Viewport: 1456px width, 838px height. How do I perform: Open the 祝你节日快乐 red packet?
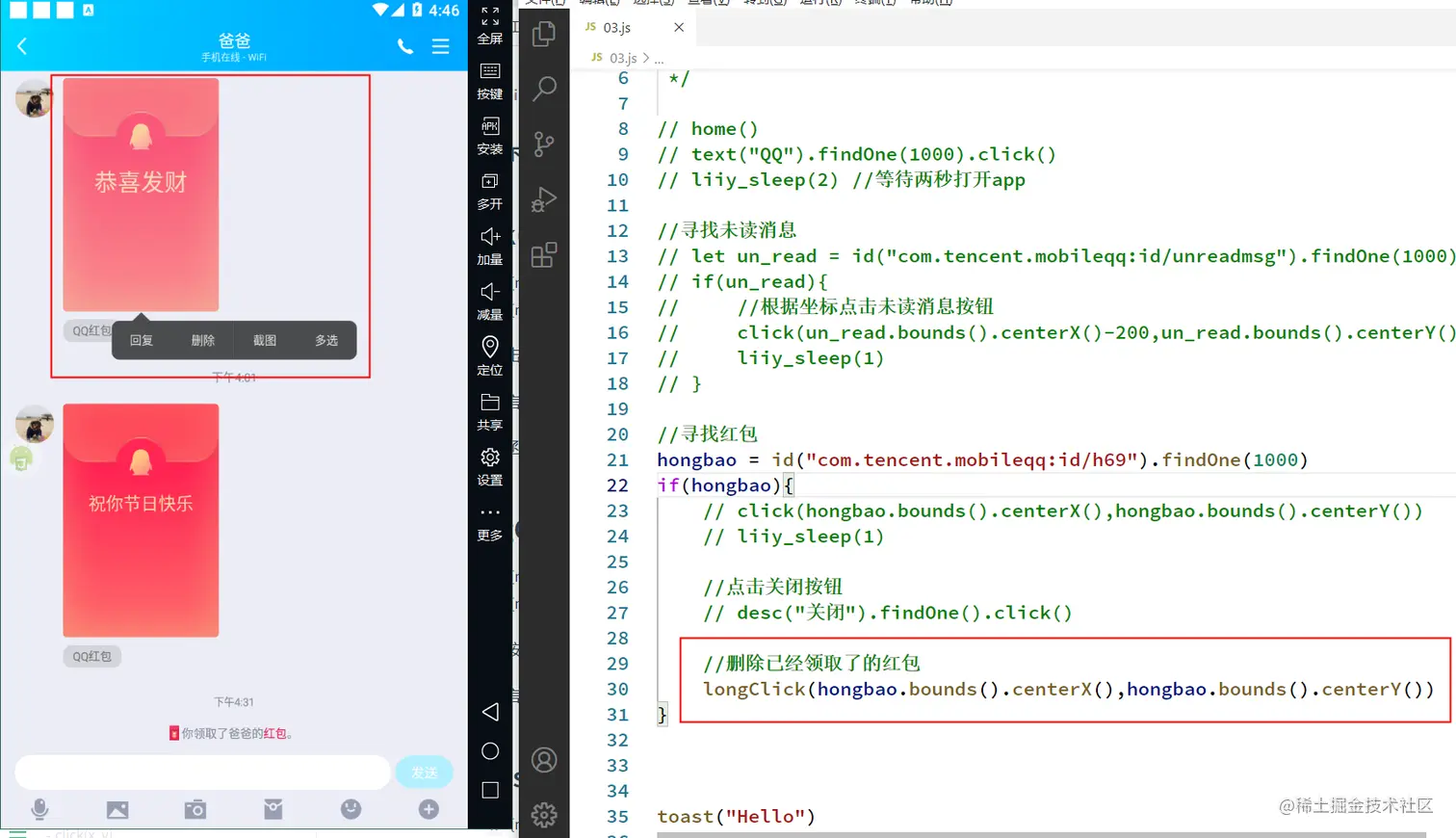[x=141, y=520]
